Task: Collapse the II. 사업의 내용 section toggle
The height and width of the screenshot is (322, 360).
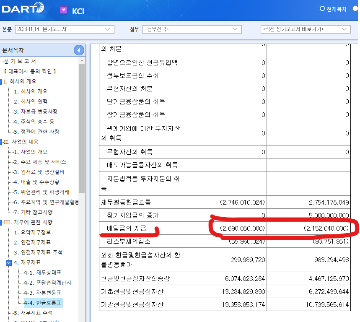Action: [x=1, y=142]
